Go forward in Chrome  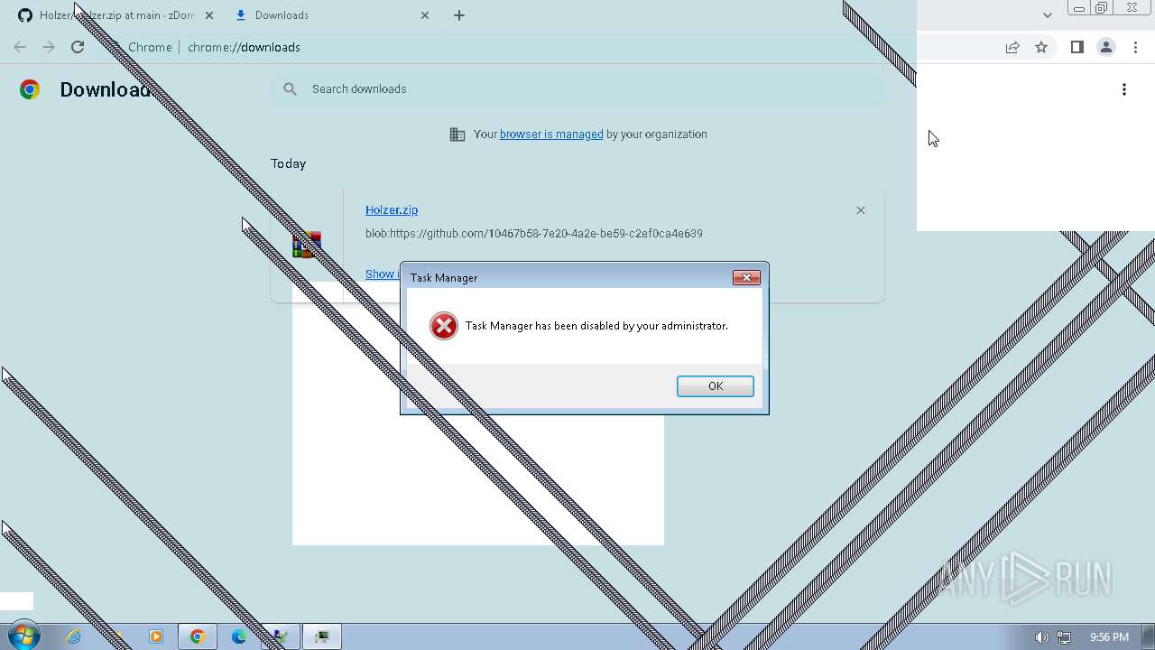(49, 47)
